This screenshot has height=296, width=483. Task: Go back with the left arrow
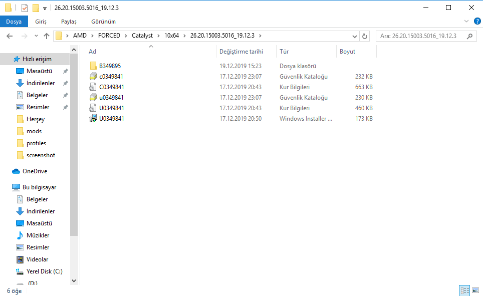(x=10, y=36)
